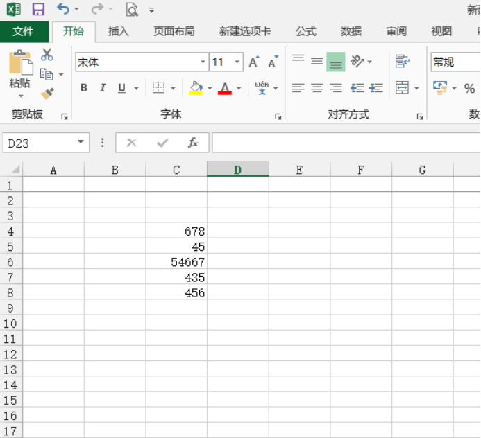The height and width of the screenshot is (438, 481).
Task: Select cell containing 54667
Action: 176,261
